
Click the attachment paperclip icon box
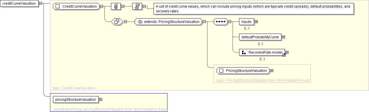[x=116, y=6]
